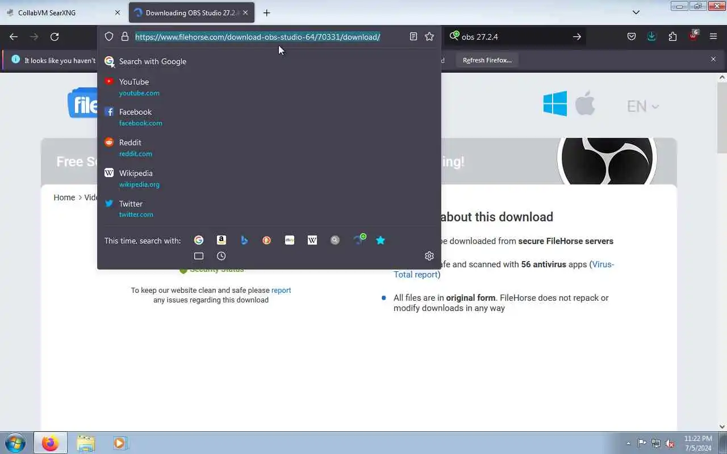Image resolution: width=727 pixels, height=454 pixels.
Task: Search open tabs with the tab icon
Action: coord(199,256)
